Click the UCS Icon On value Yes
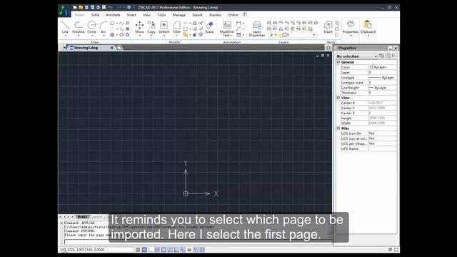 point(383,133)
